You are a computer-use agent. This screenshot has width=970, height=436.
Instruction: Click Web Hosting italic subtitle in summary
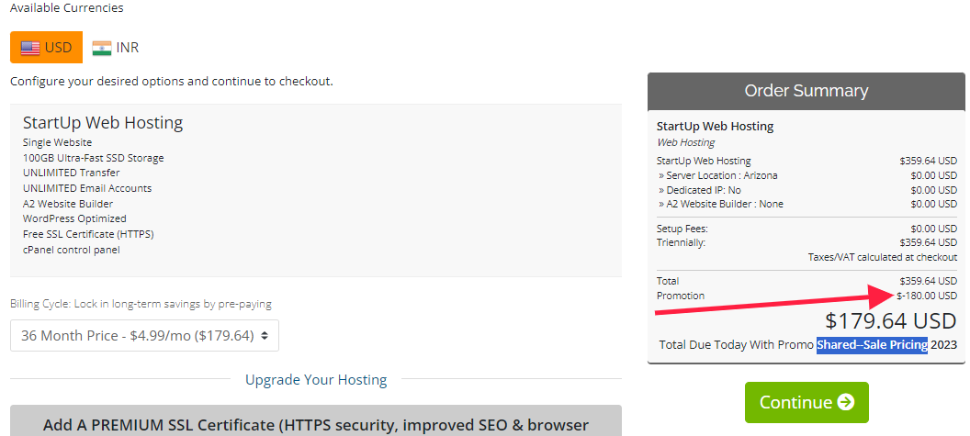point(685,142)
